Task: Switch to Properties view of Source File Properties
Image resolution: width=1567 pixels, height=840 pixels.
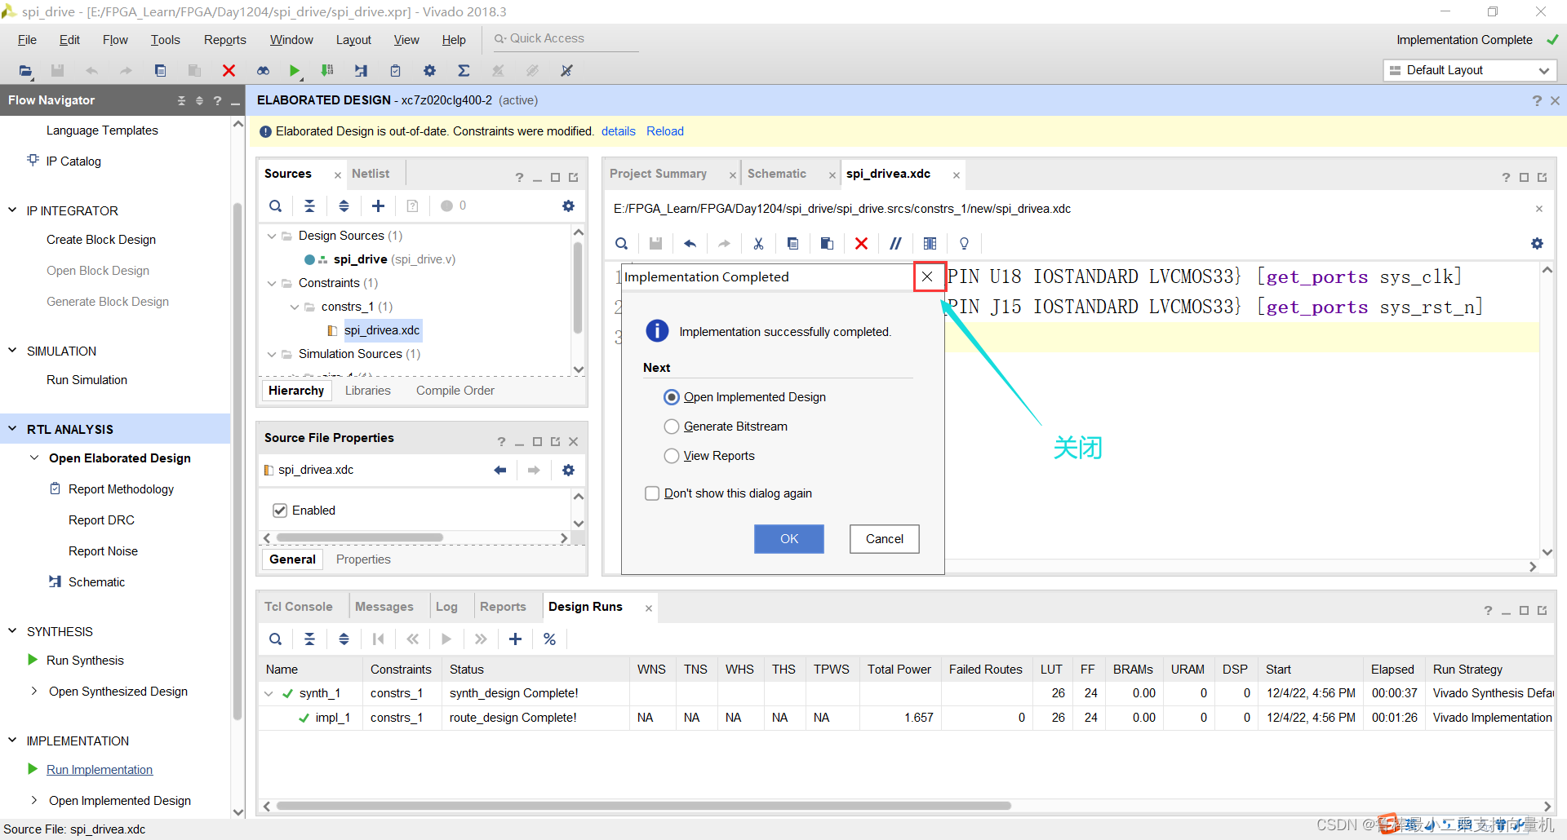Action: pyautogui.click(x=363, y=559)
